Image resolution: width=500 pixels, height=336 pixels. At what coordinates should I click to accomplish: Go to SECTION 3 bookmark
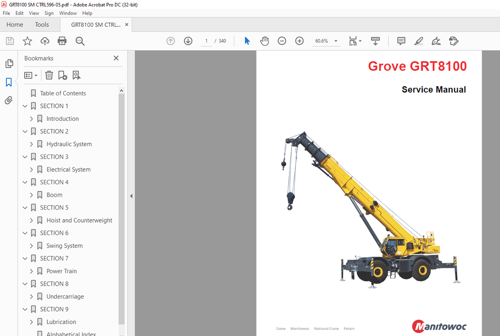54,157
